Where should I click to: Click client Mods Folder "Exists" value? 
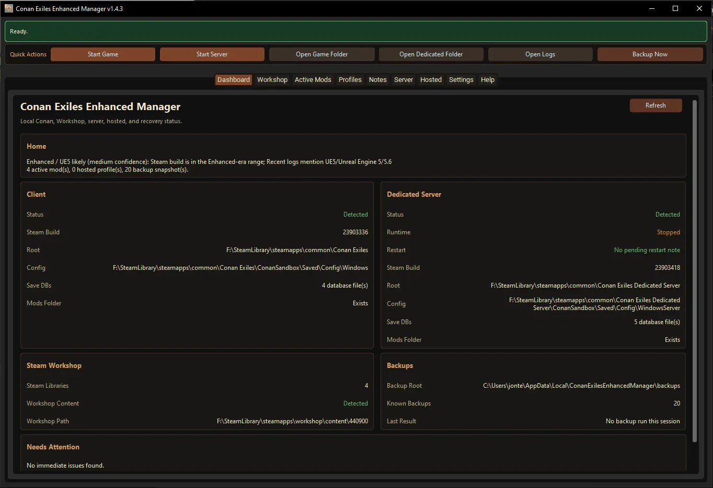tap(360, 303)
